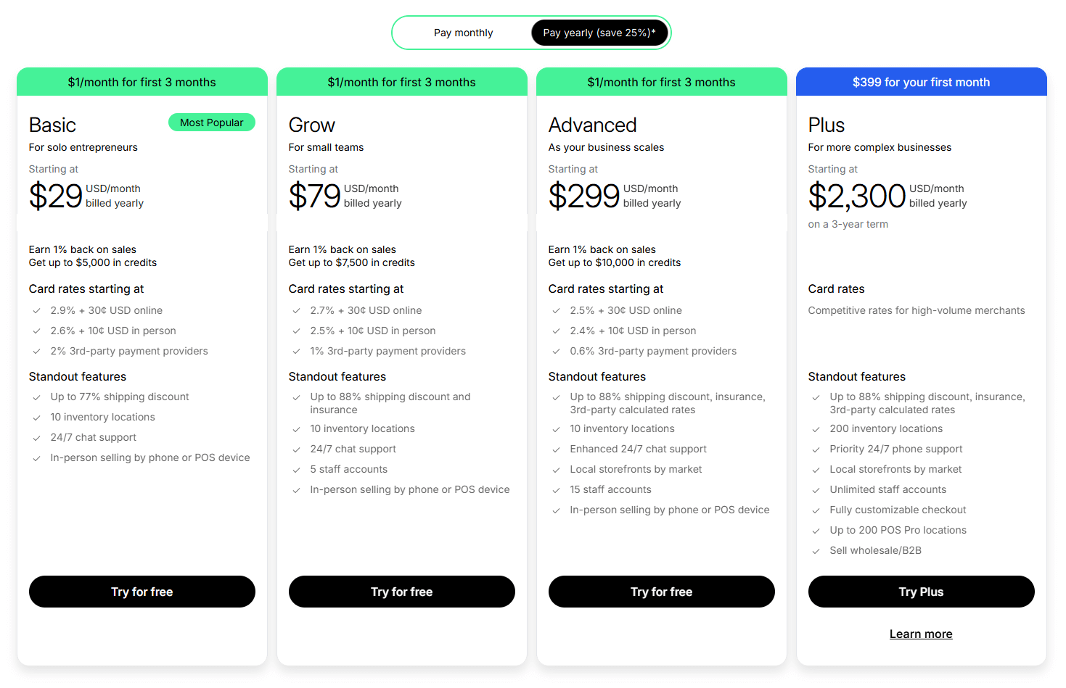
Task: Select the Plus plan heading
Action: coord(826,125)
